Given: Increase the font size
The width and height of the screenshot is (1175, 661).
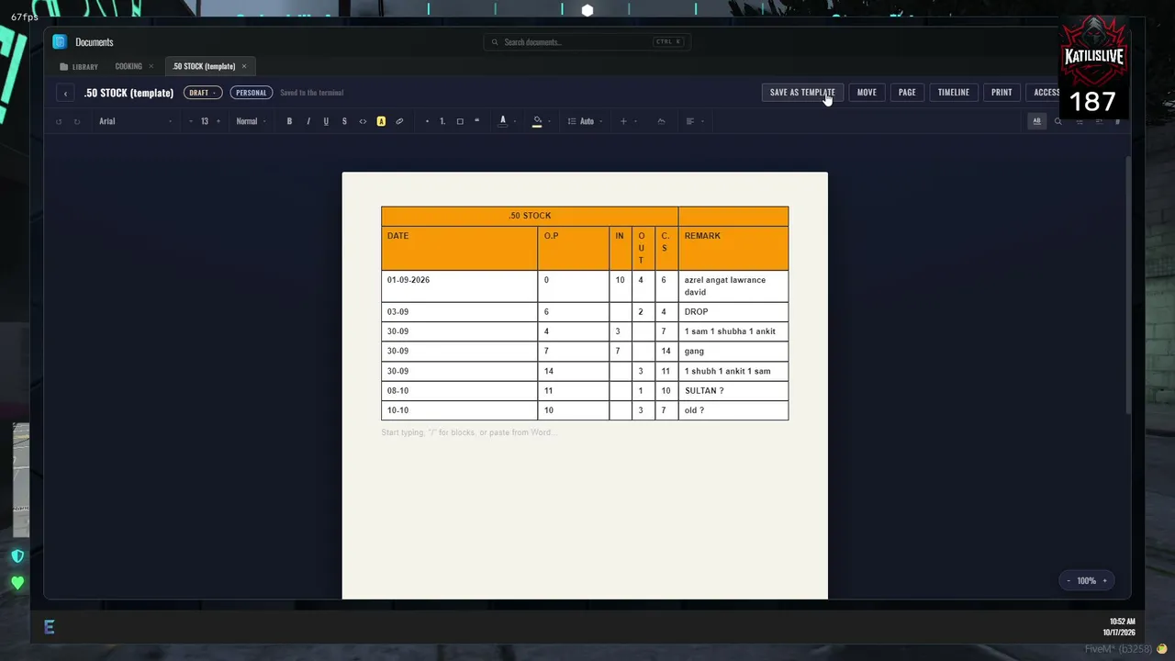Looking at the screenshot, I should pyautogui.click(x=218, y=121).
